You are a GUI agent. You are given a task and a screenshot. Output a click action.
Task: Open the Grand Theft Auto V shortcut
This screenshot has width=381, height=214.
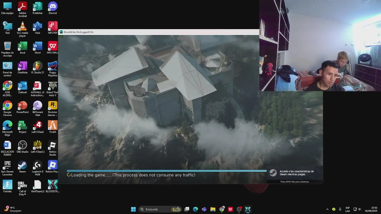[x=53, y=89]
